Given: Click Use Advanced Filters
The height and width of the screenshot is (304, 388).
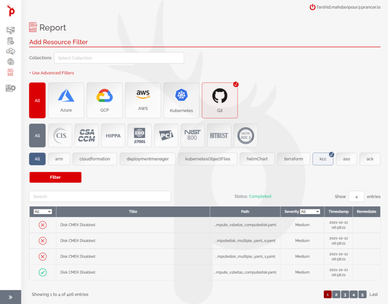Looking at the screenshot, I should tap(52, 73).
